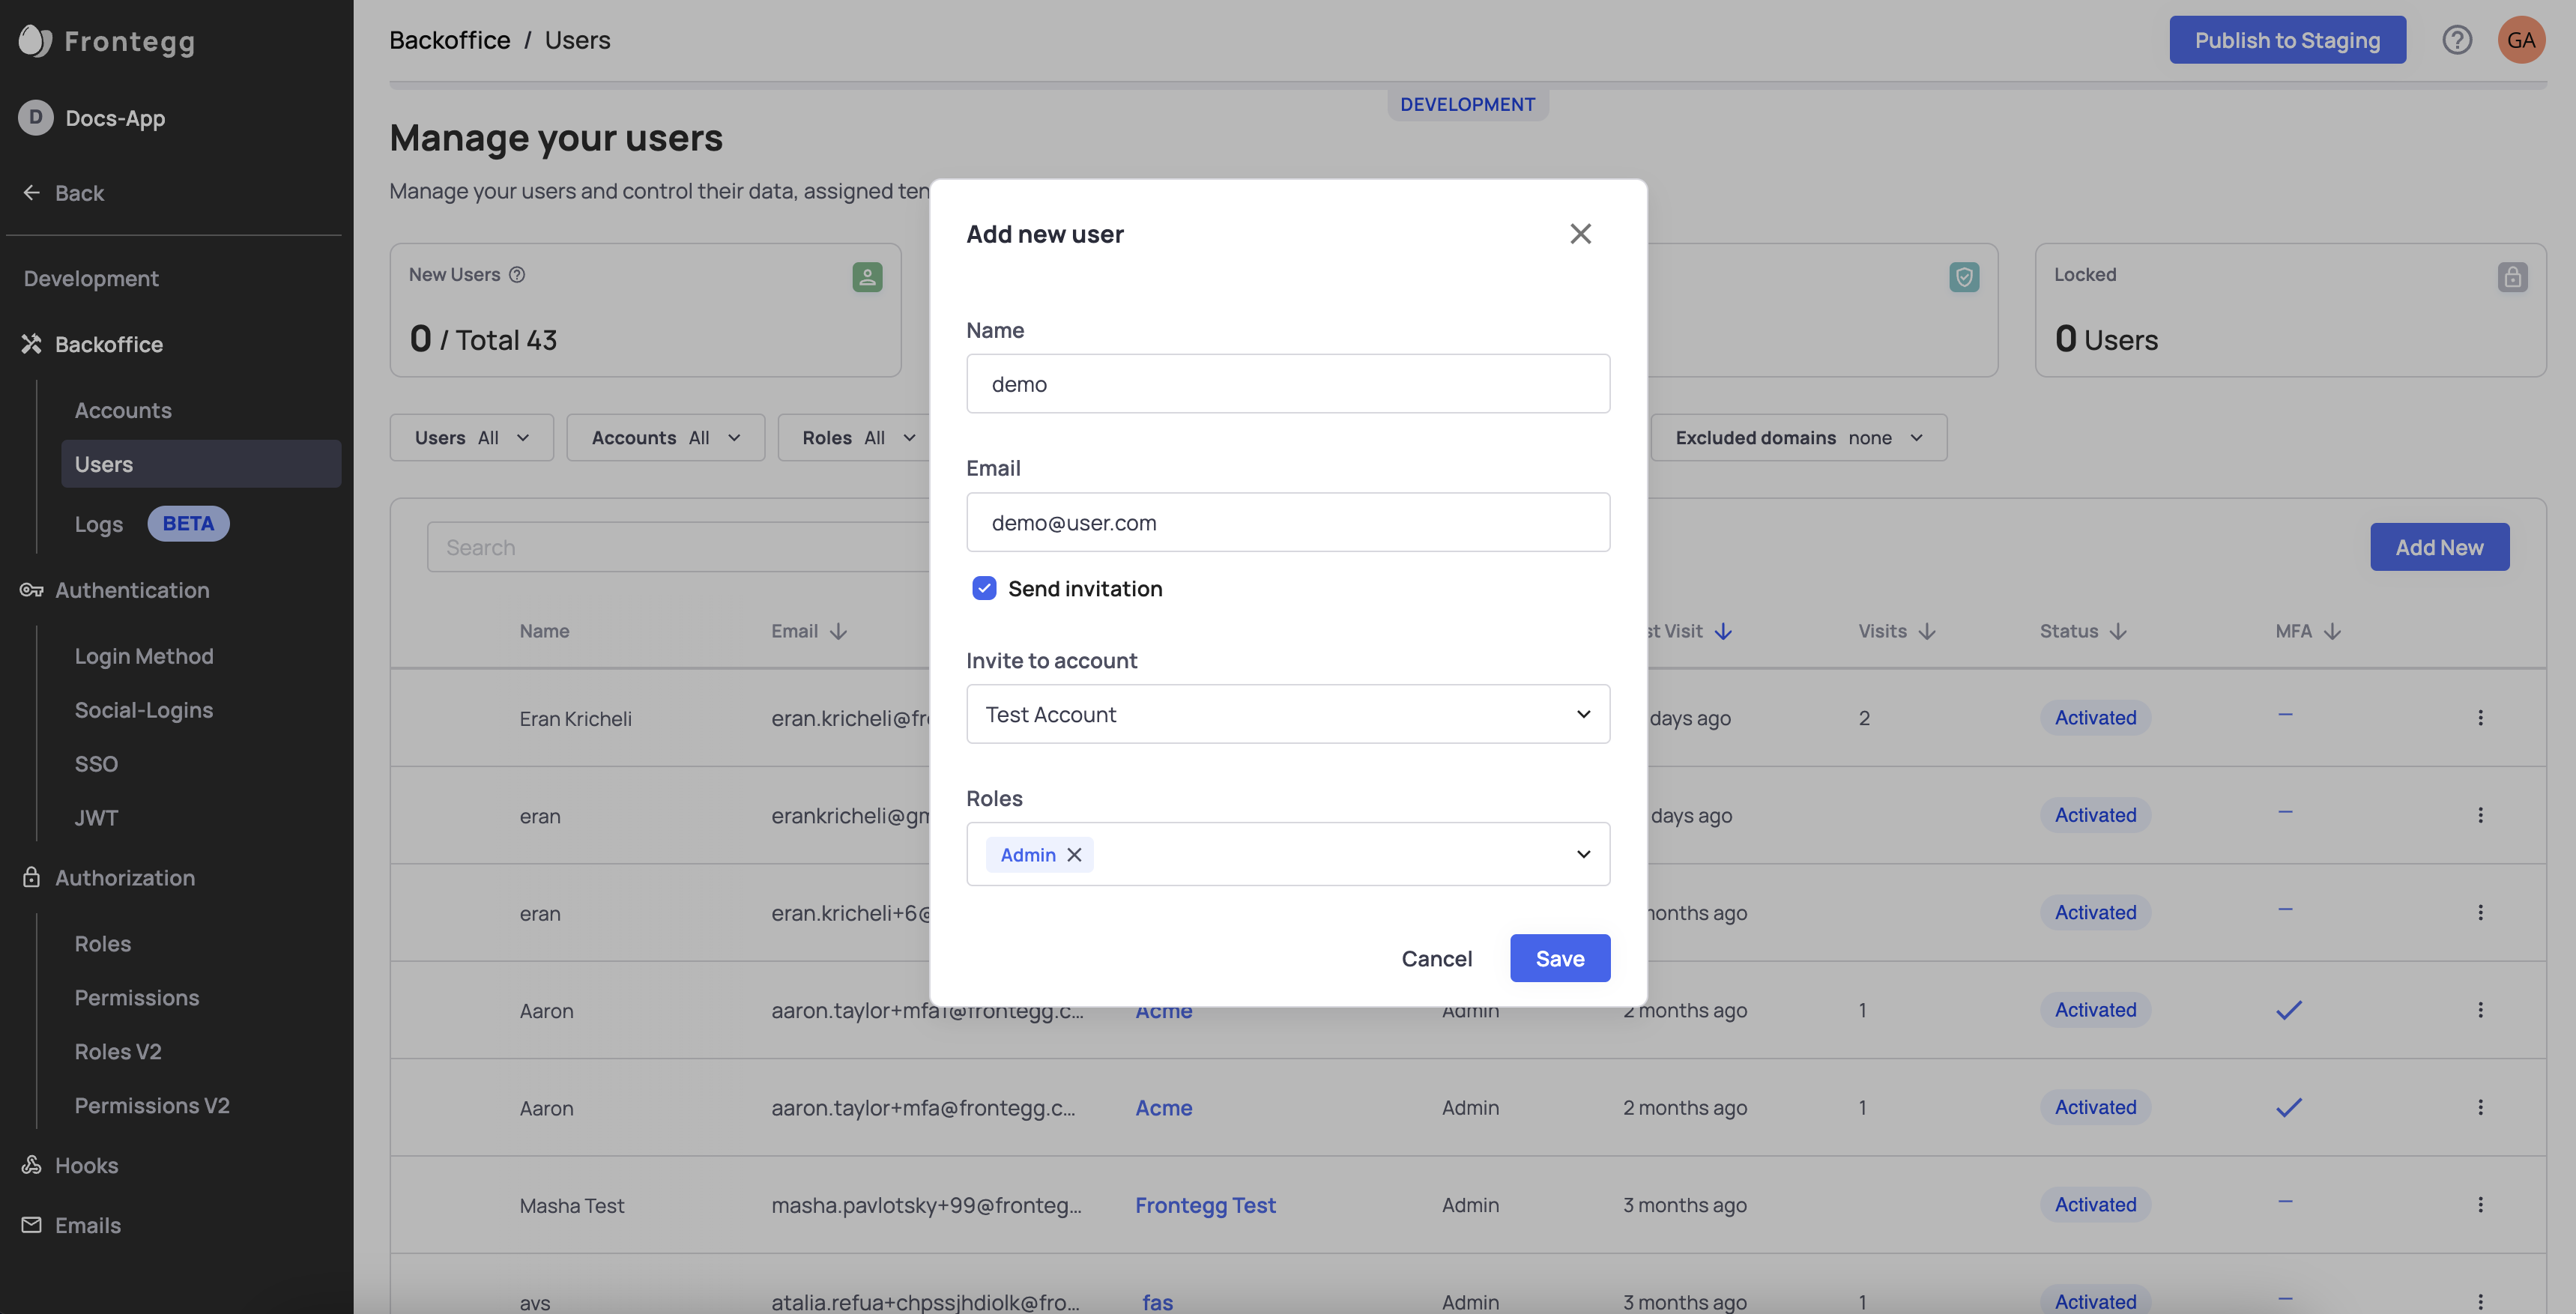This screenshot has height=1314, width=2576.
Task: Go to Accounts in the sidebar
Action: click(x=123, y=411)
